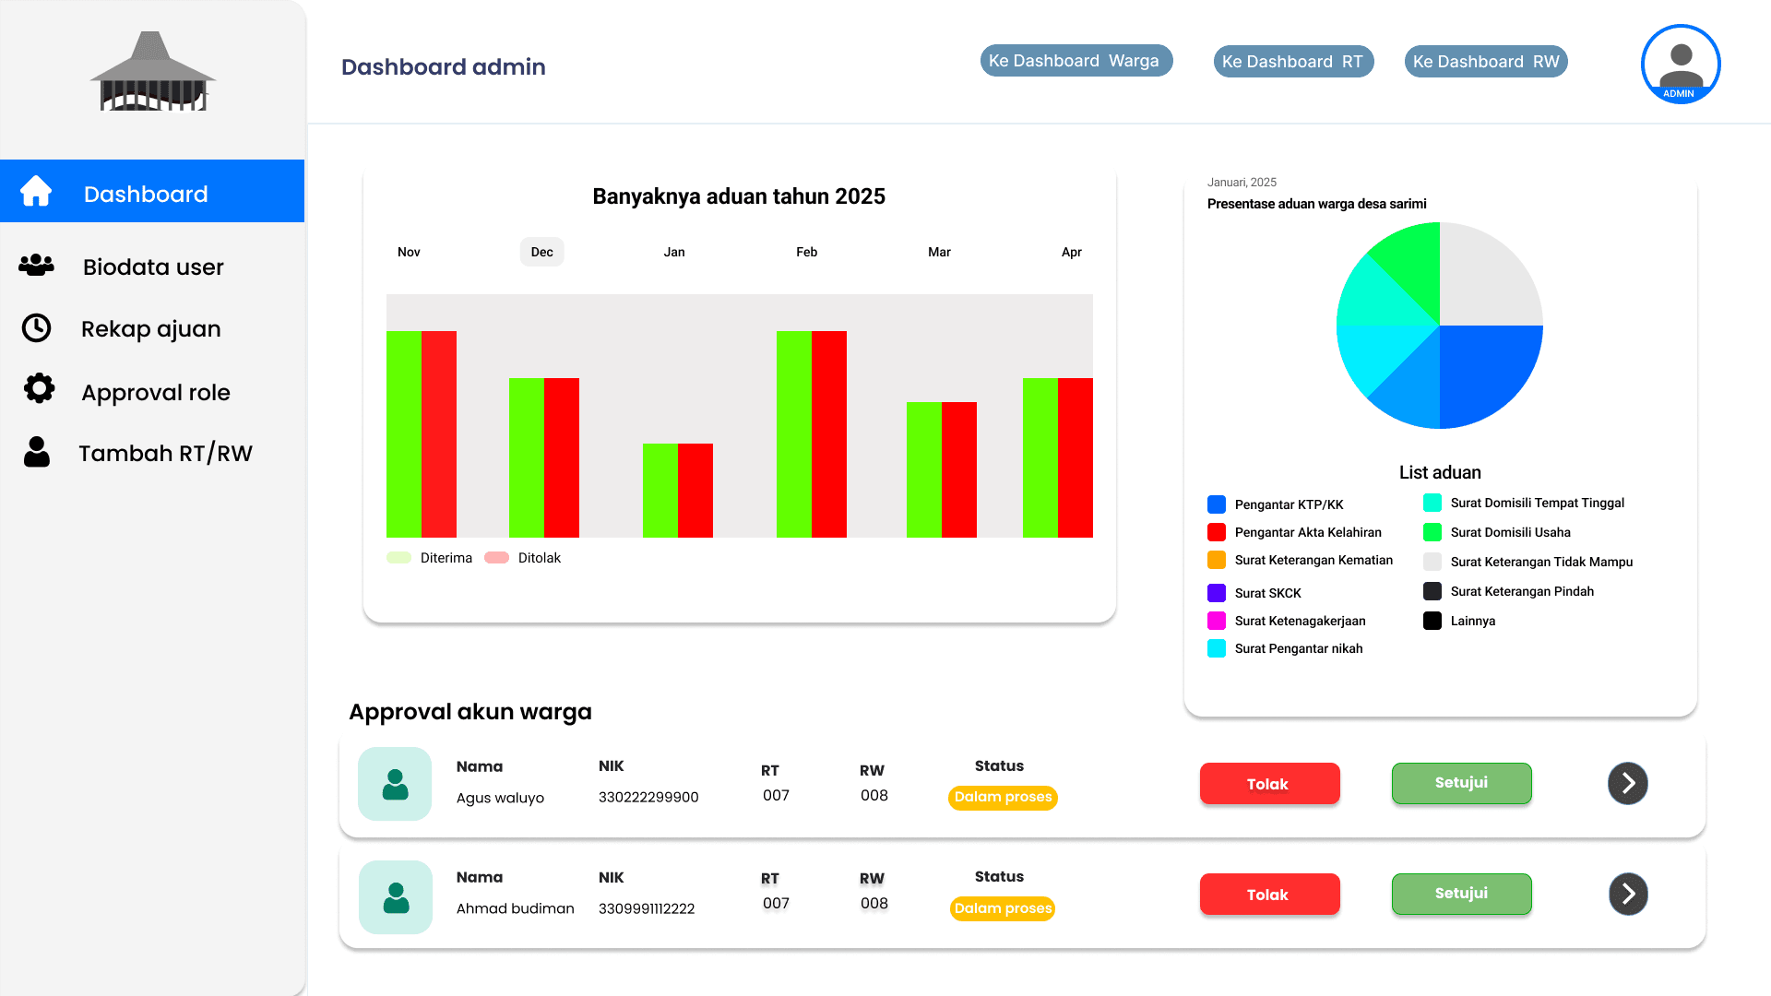Click the Dashboard home icon in sidebar

click(36, 191)
